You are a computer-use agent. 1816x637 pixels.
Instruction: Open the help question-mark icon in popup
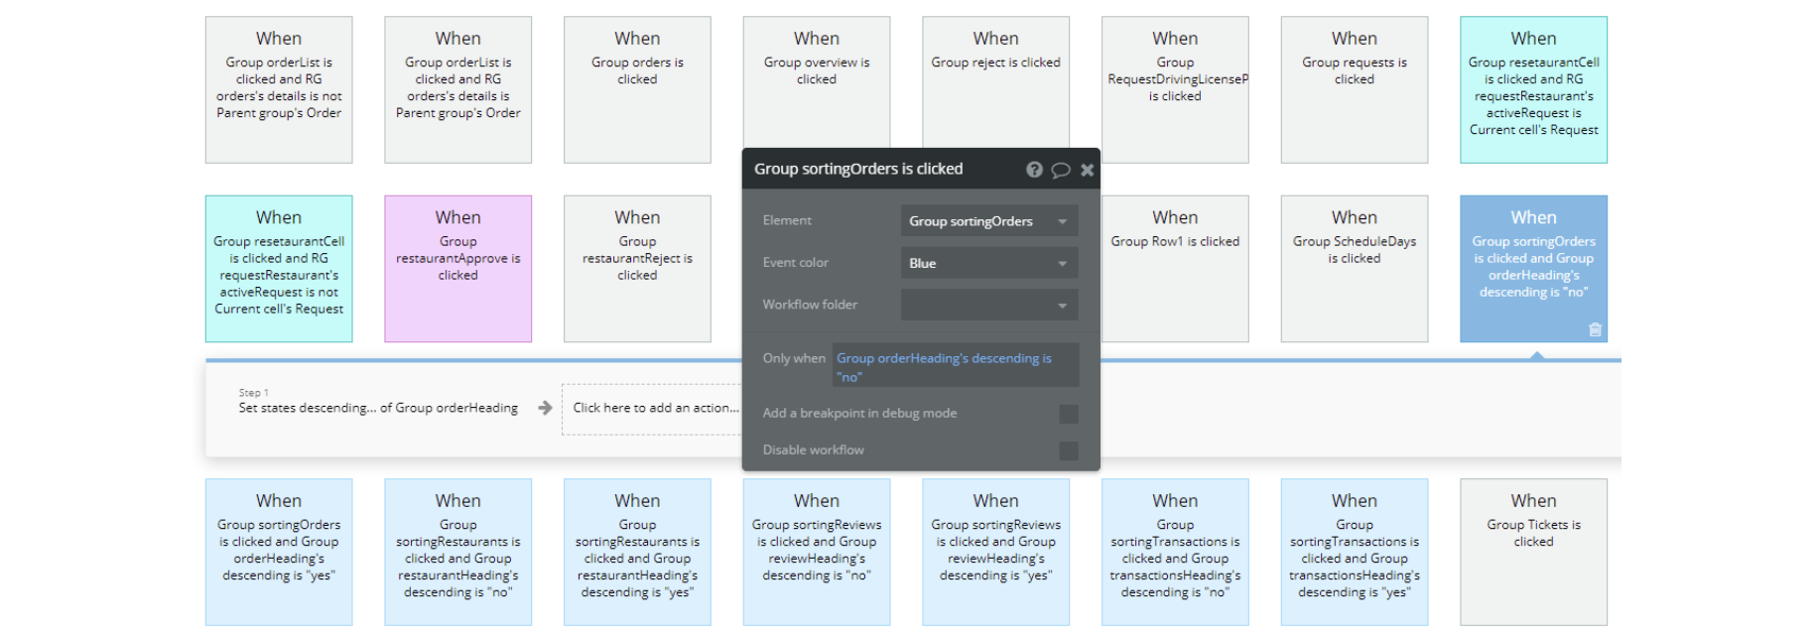[1034, 170]
